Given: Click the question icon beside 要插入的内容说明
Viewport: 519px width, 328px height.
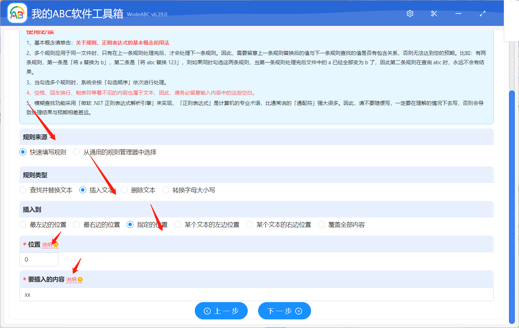Looking at the screenshot, I should click(80, 279).
